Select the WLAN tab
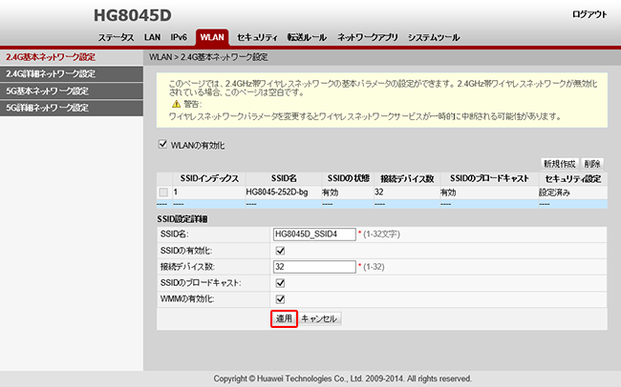The width and height of the screenshot is (621, 387). coord(211,38)
